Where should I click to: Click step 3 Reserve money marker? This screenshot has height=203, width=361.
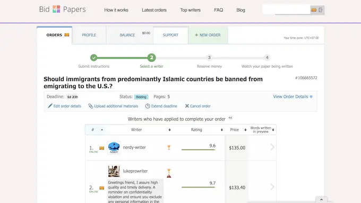point(209,57)
